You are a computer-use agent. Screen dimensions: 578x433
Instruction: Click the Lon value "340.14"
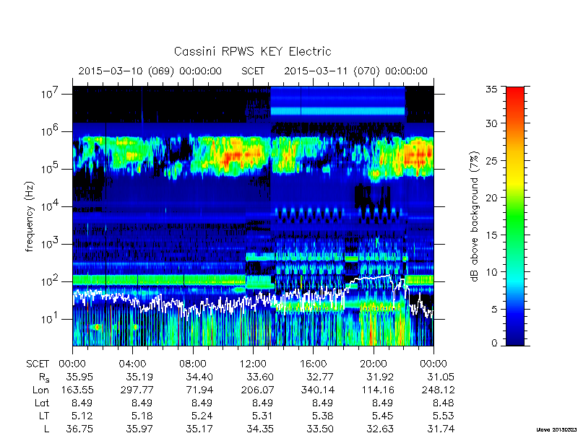(x=317, y=390)
